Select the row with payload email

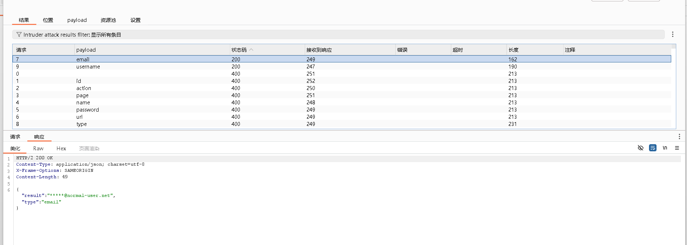click(x=342, y=59)
